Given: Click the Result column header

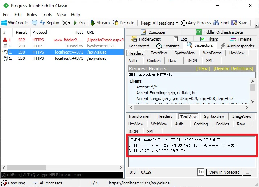Looking at the screenshot, I should 21,32.
